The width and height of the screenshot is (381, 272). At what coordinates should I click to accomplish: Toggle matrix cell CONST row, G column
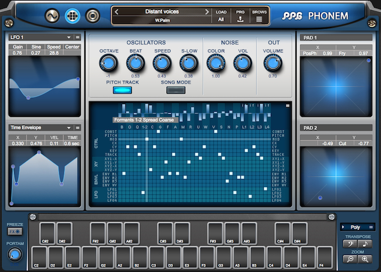(x=158, y=132)
